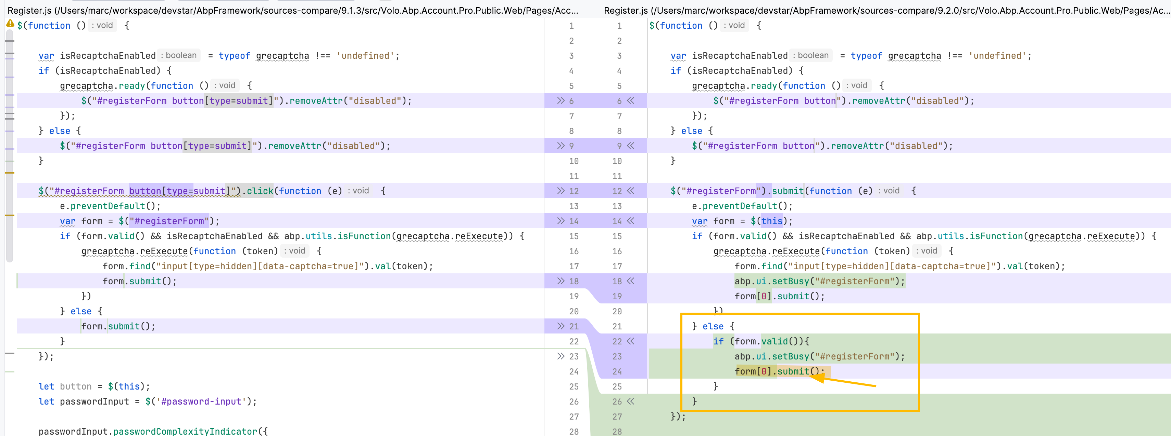
Task: Accept right line 14 change with the << arrow
Action: click(x=630, y=221)
